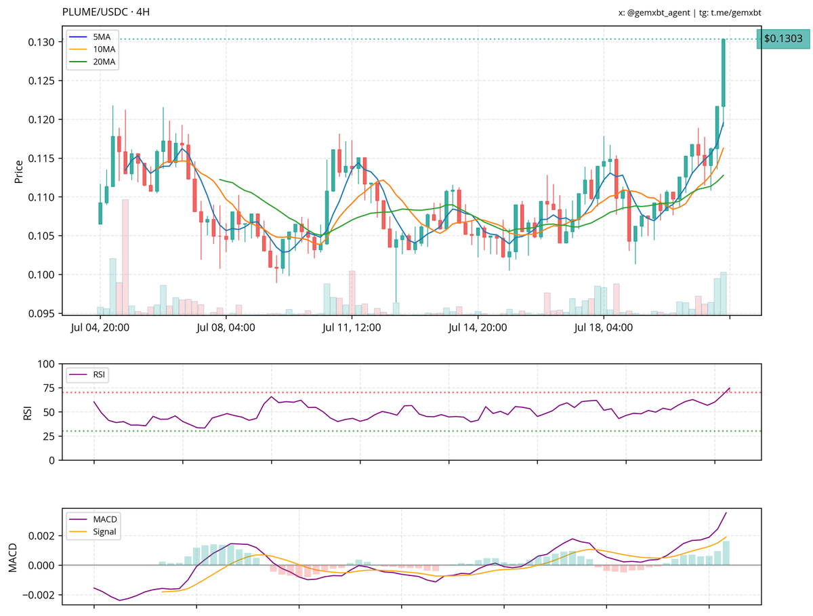Click the last MACD histogram bar

coord(726,553)
